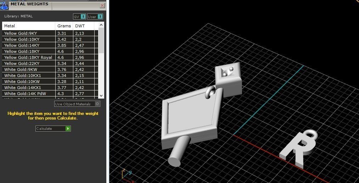Select the Yellow Gold:22KY row

(50, 63)
